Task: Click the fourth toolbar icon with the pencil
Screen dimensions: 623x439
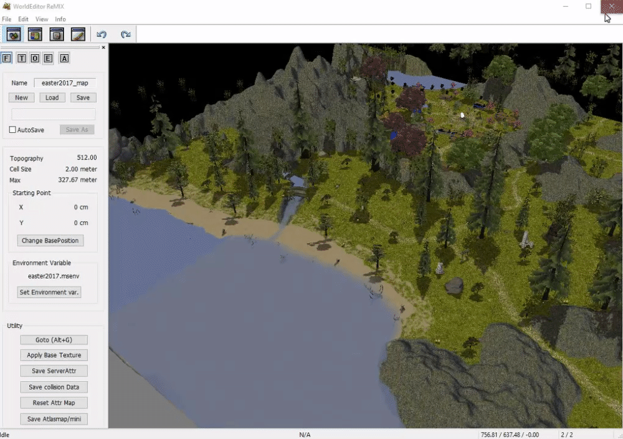Action: pyautogui.click(x=78, y=34)
